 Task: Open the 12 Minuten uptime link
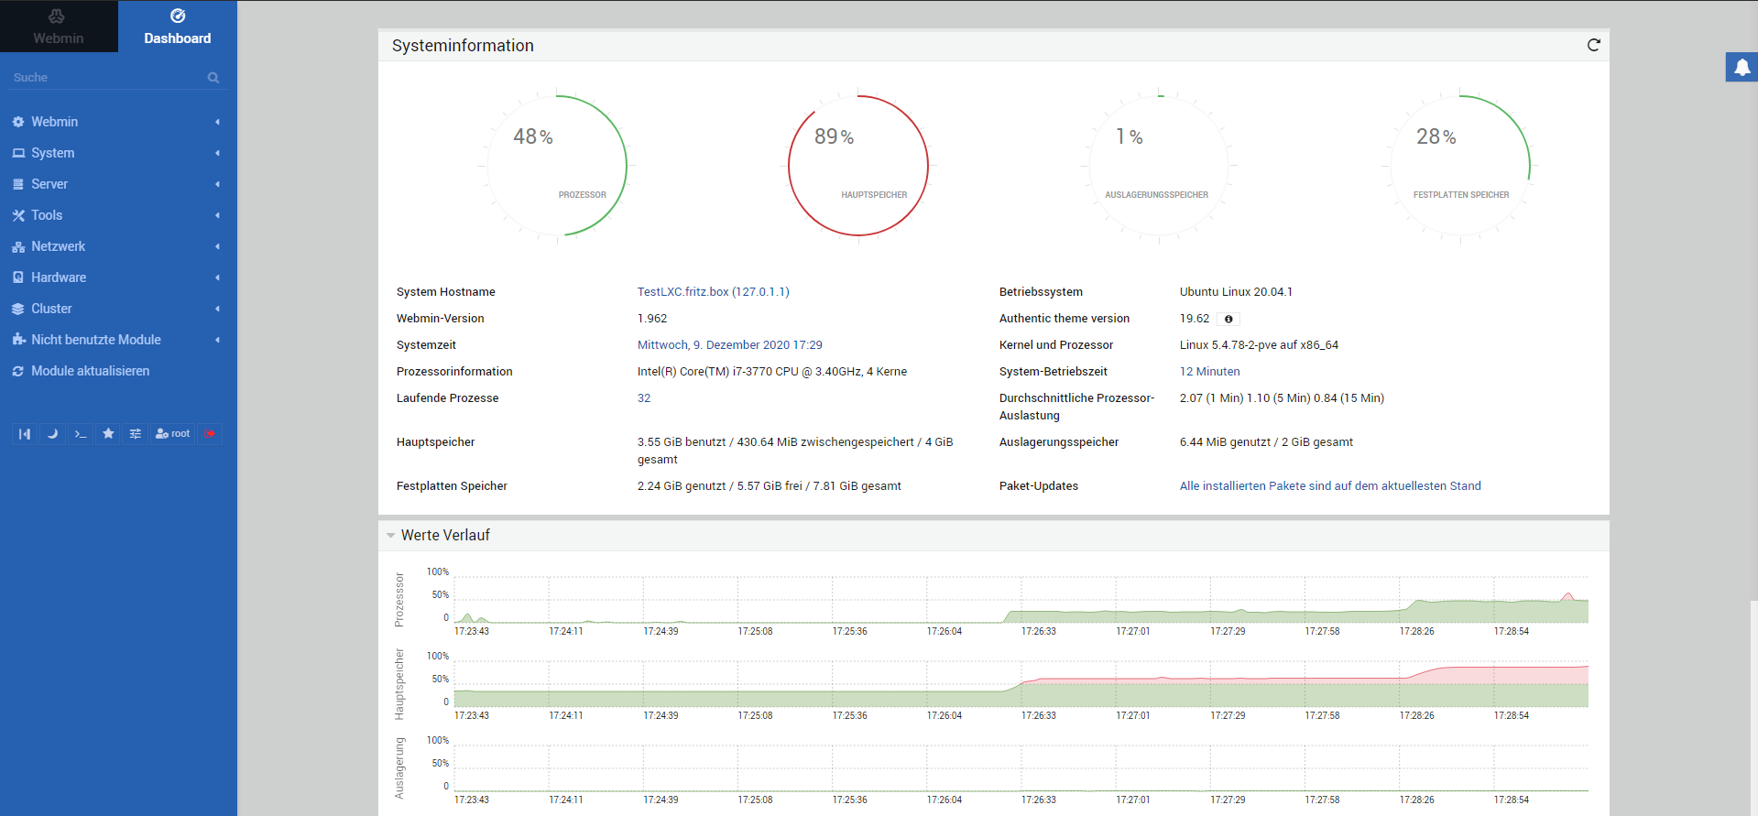tap(1209, 372)
